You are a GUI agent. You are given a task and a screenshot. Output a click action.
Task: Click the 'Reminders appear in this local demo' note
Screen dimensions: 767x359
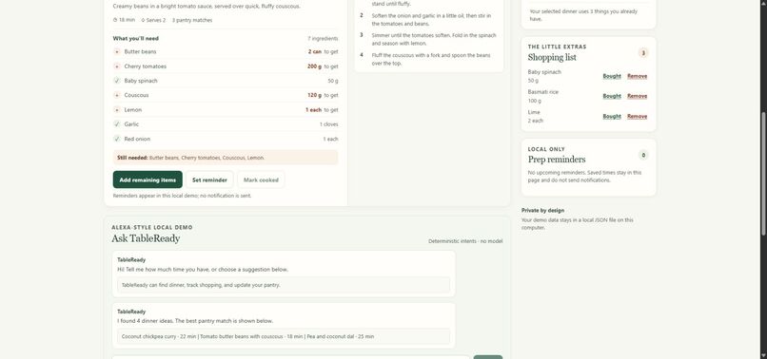point(182,196)
